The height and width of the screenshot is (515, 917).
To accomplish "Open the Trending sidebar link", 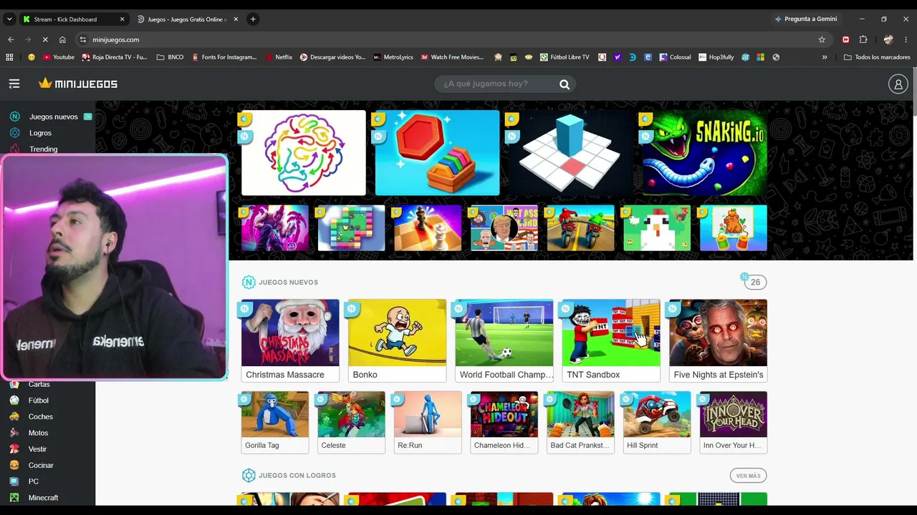I will pyautogui.click(x=43, y=149).
